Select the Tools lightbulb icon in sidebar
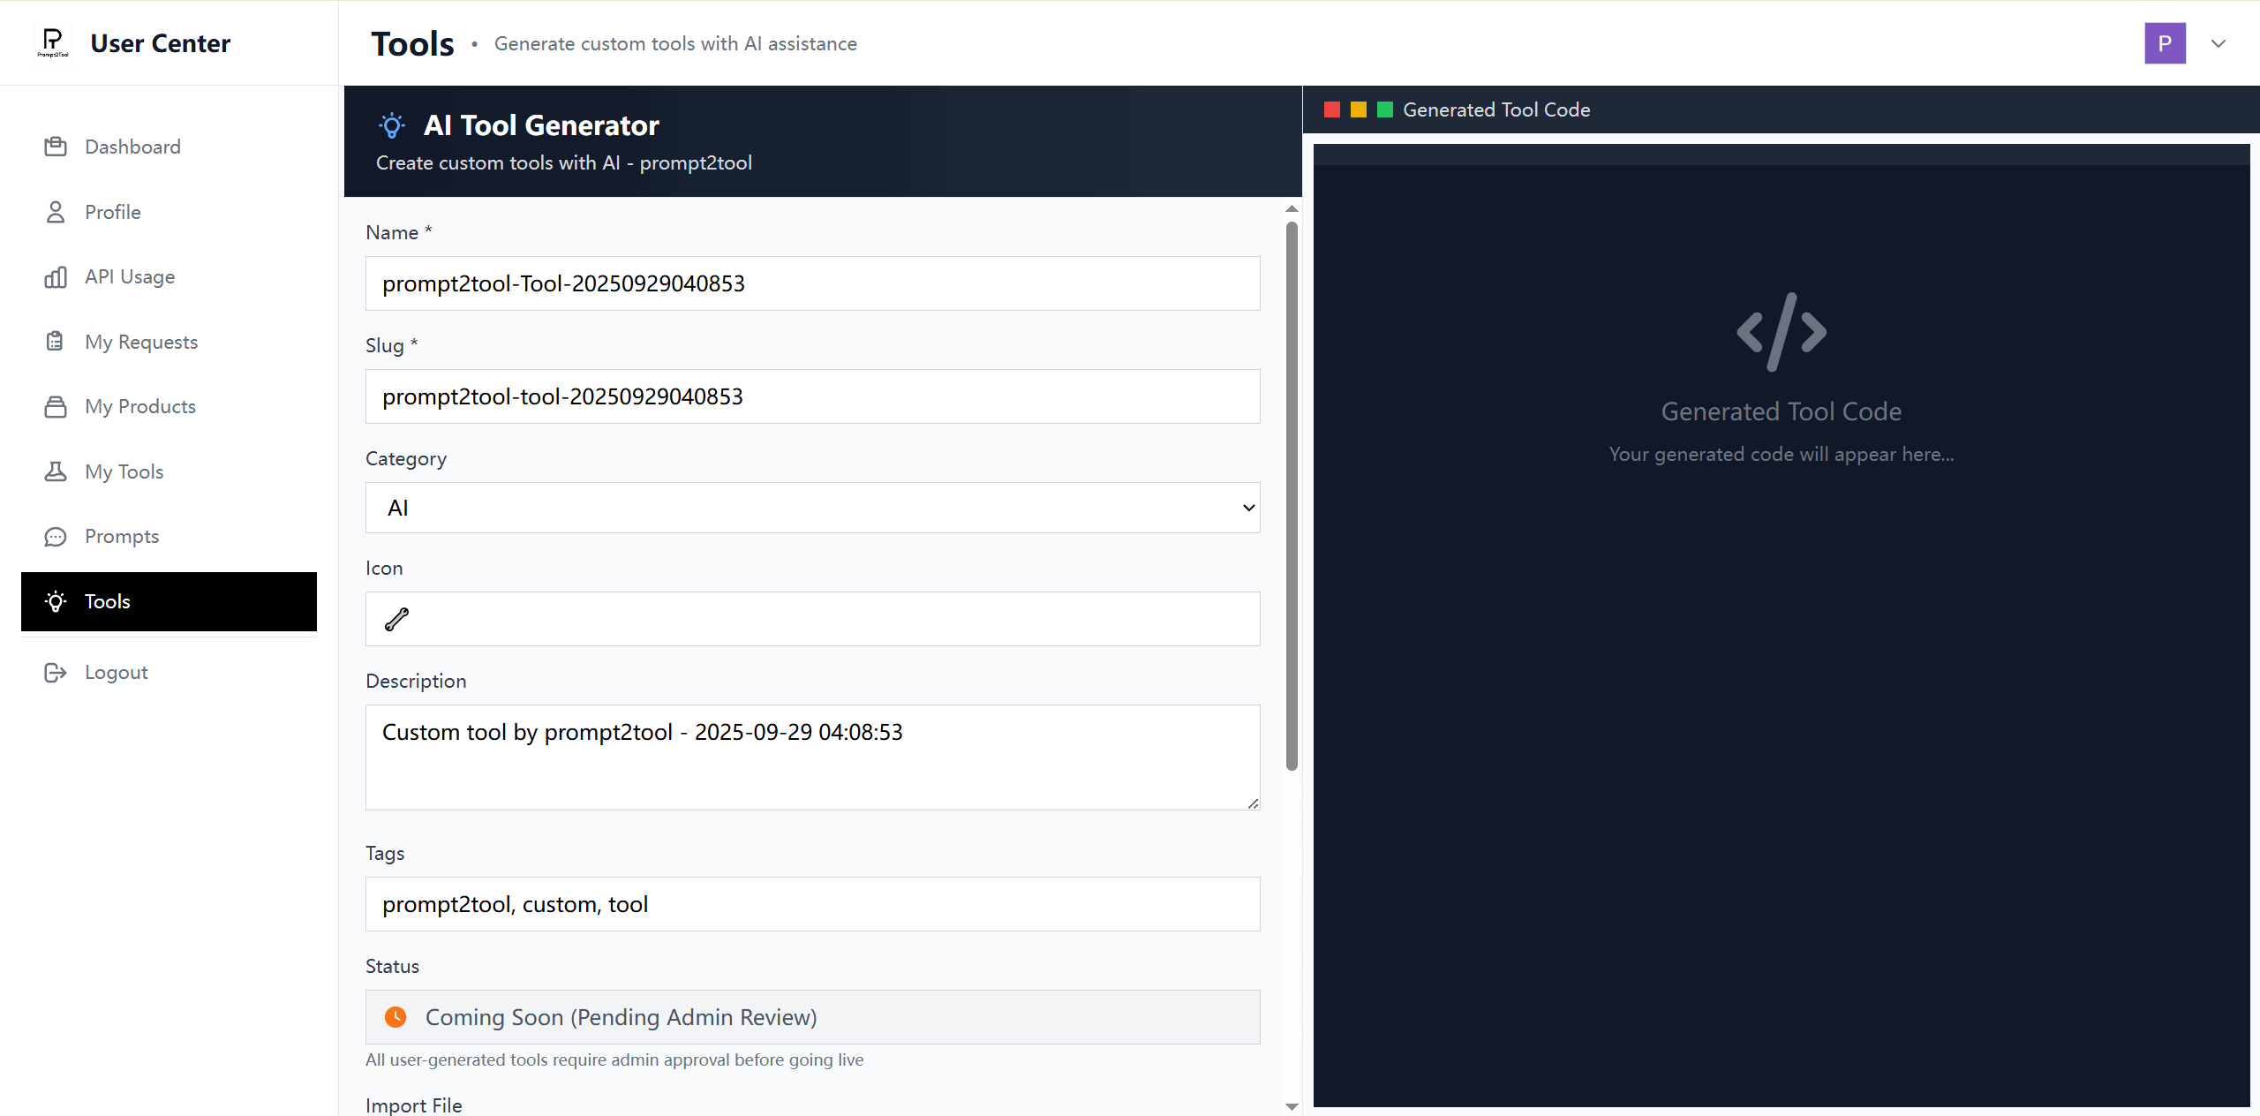This screenshot has width=2260, height=1116. [56, 601]
